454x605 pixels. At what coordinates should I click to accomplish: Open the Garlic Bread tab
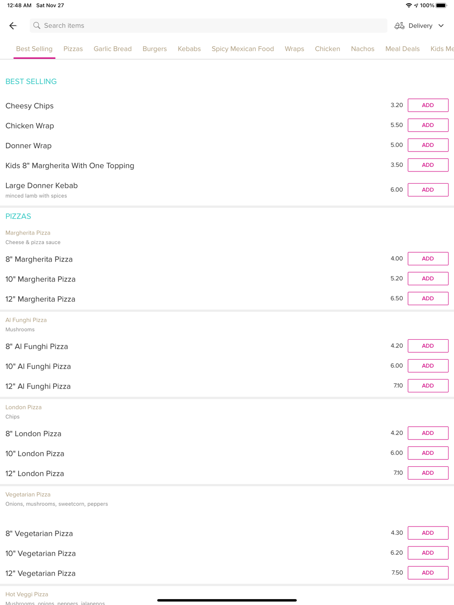(x=113, y=49)
